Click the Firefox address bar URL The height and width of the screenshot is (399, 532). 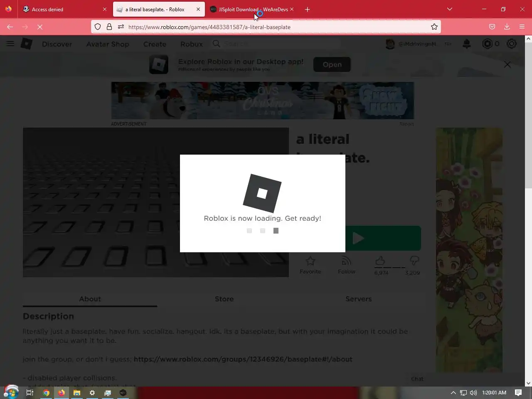[209, 27]
